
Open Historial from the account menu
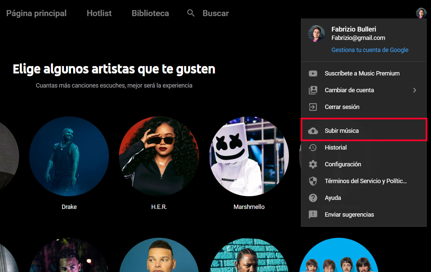364,148
